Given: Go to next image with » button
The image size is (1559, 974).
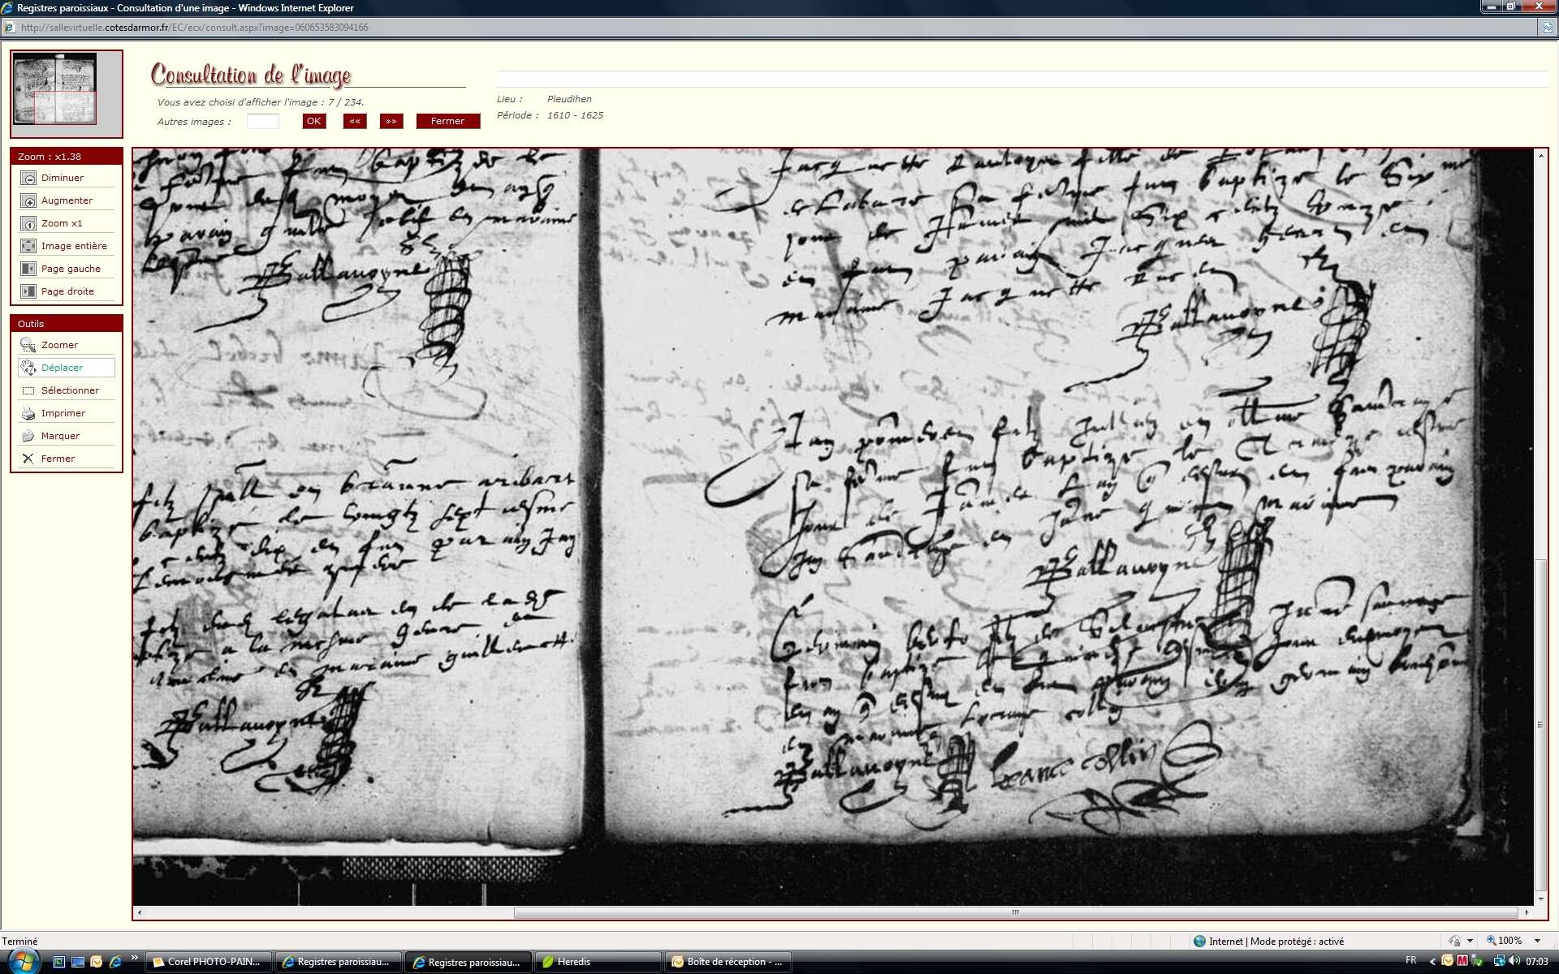Looking at the screenshot, I should coord(391,121).
